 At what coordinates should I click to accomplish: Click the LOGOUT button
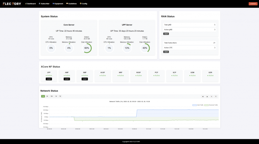[253, 4]
